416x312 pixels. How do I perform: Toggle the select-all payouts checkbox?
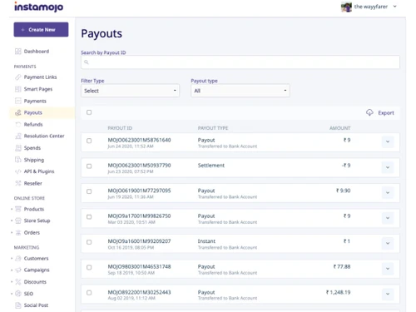coord(89,112)
